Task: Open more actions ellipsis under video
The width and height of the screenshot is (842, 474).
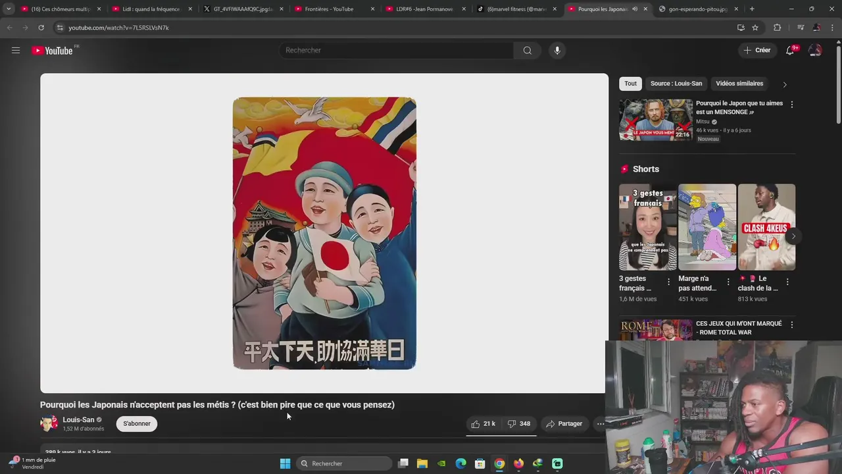Action: [x=600, y=424]
